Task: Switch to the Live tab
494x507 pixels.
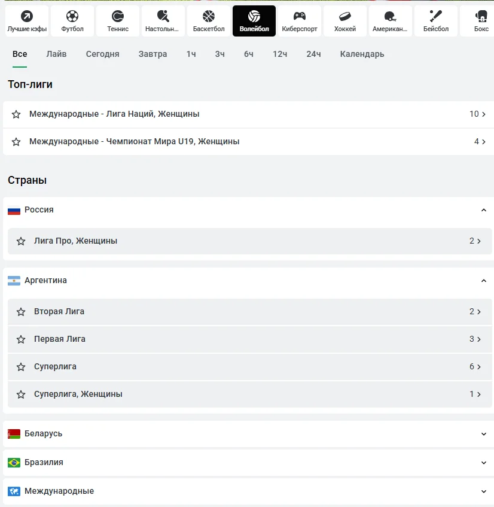Action: [56, 54]
